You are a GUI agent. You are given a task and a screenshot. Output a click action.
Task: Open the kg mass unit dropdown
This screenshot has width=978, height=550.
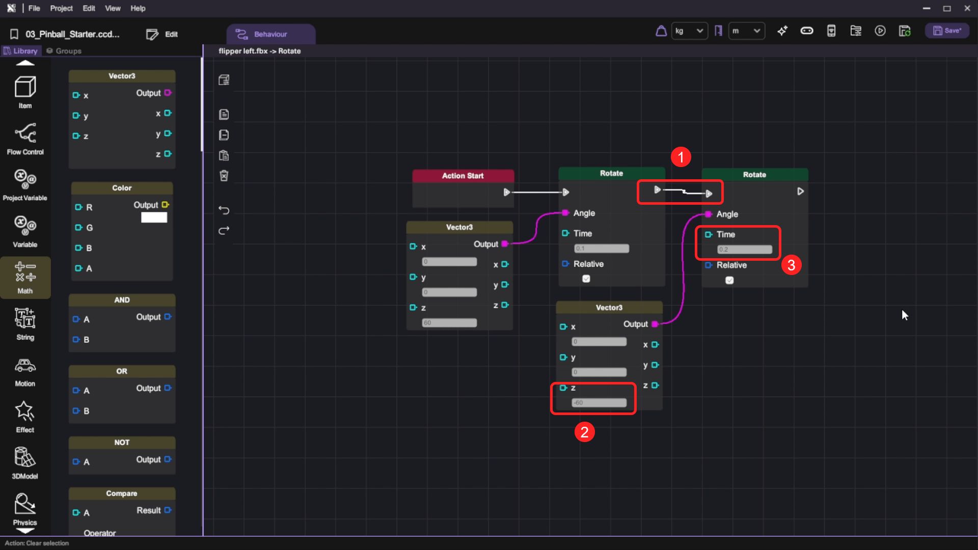[689, 31]
